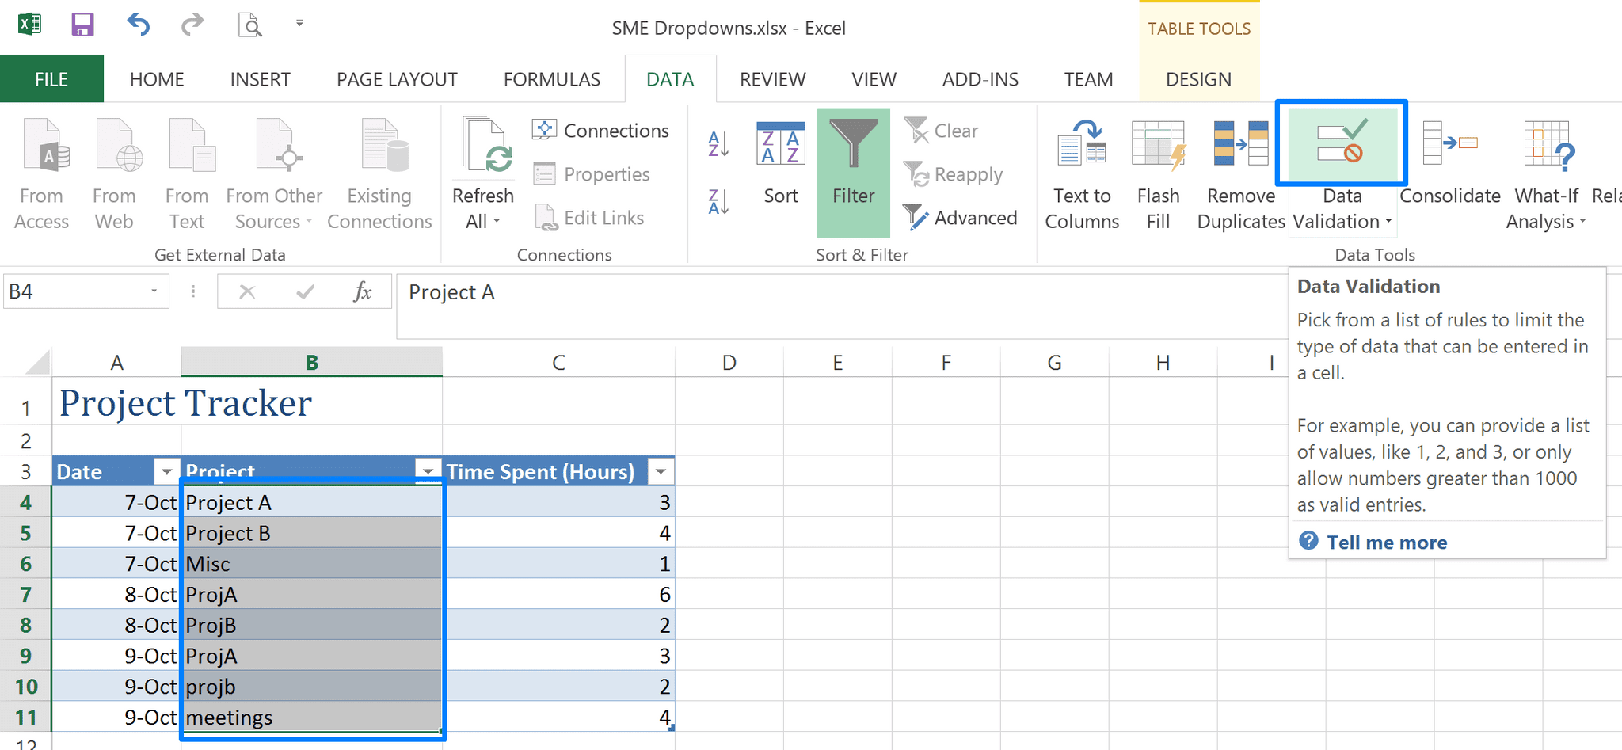The image size is (1622, 750).
Task: Switch to the FORMULAS ribbon tab
Action: click(x=551, y=78)
